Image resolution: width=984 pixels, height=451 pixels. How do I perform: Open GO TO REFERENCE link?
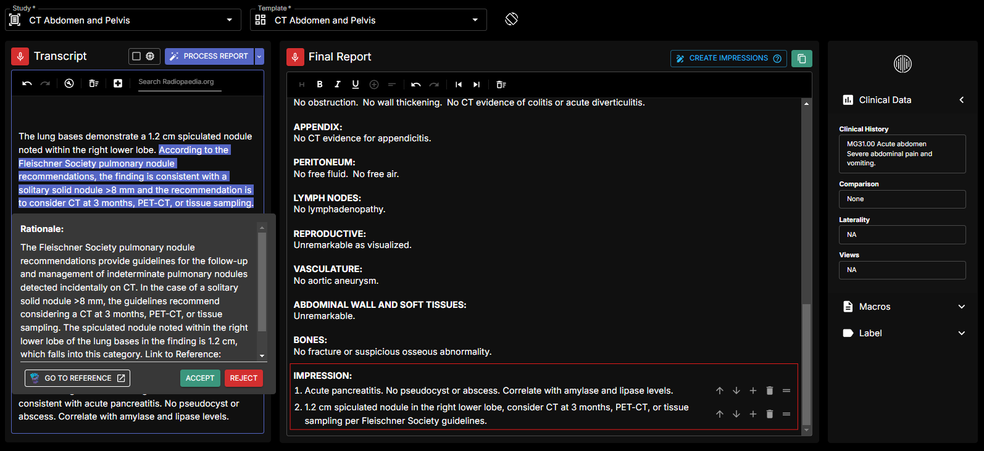(78, 378)
